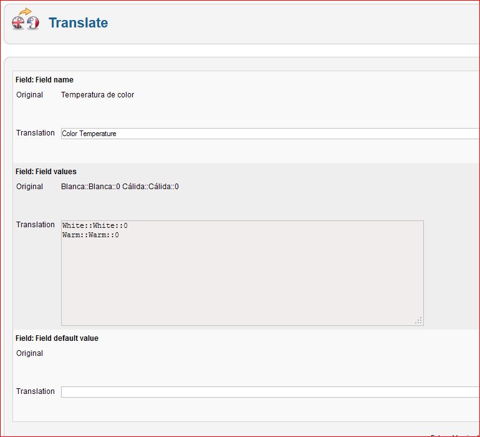
Task: Click empty area of Field values textarea
Action: (x=242, y=281)
